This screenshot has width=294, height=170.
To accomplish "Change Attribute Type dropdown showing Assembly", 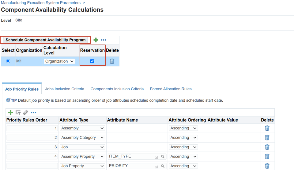I will 82,128.
